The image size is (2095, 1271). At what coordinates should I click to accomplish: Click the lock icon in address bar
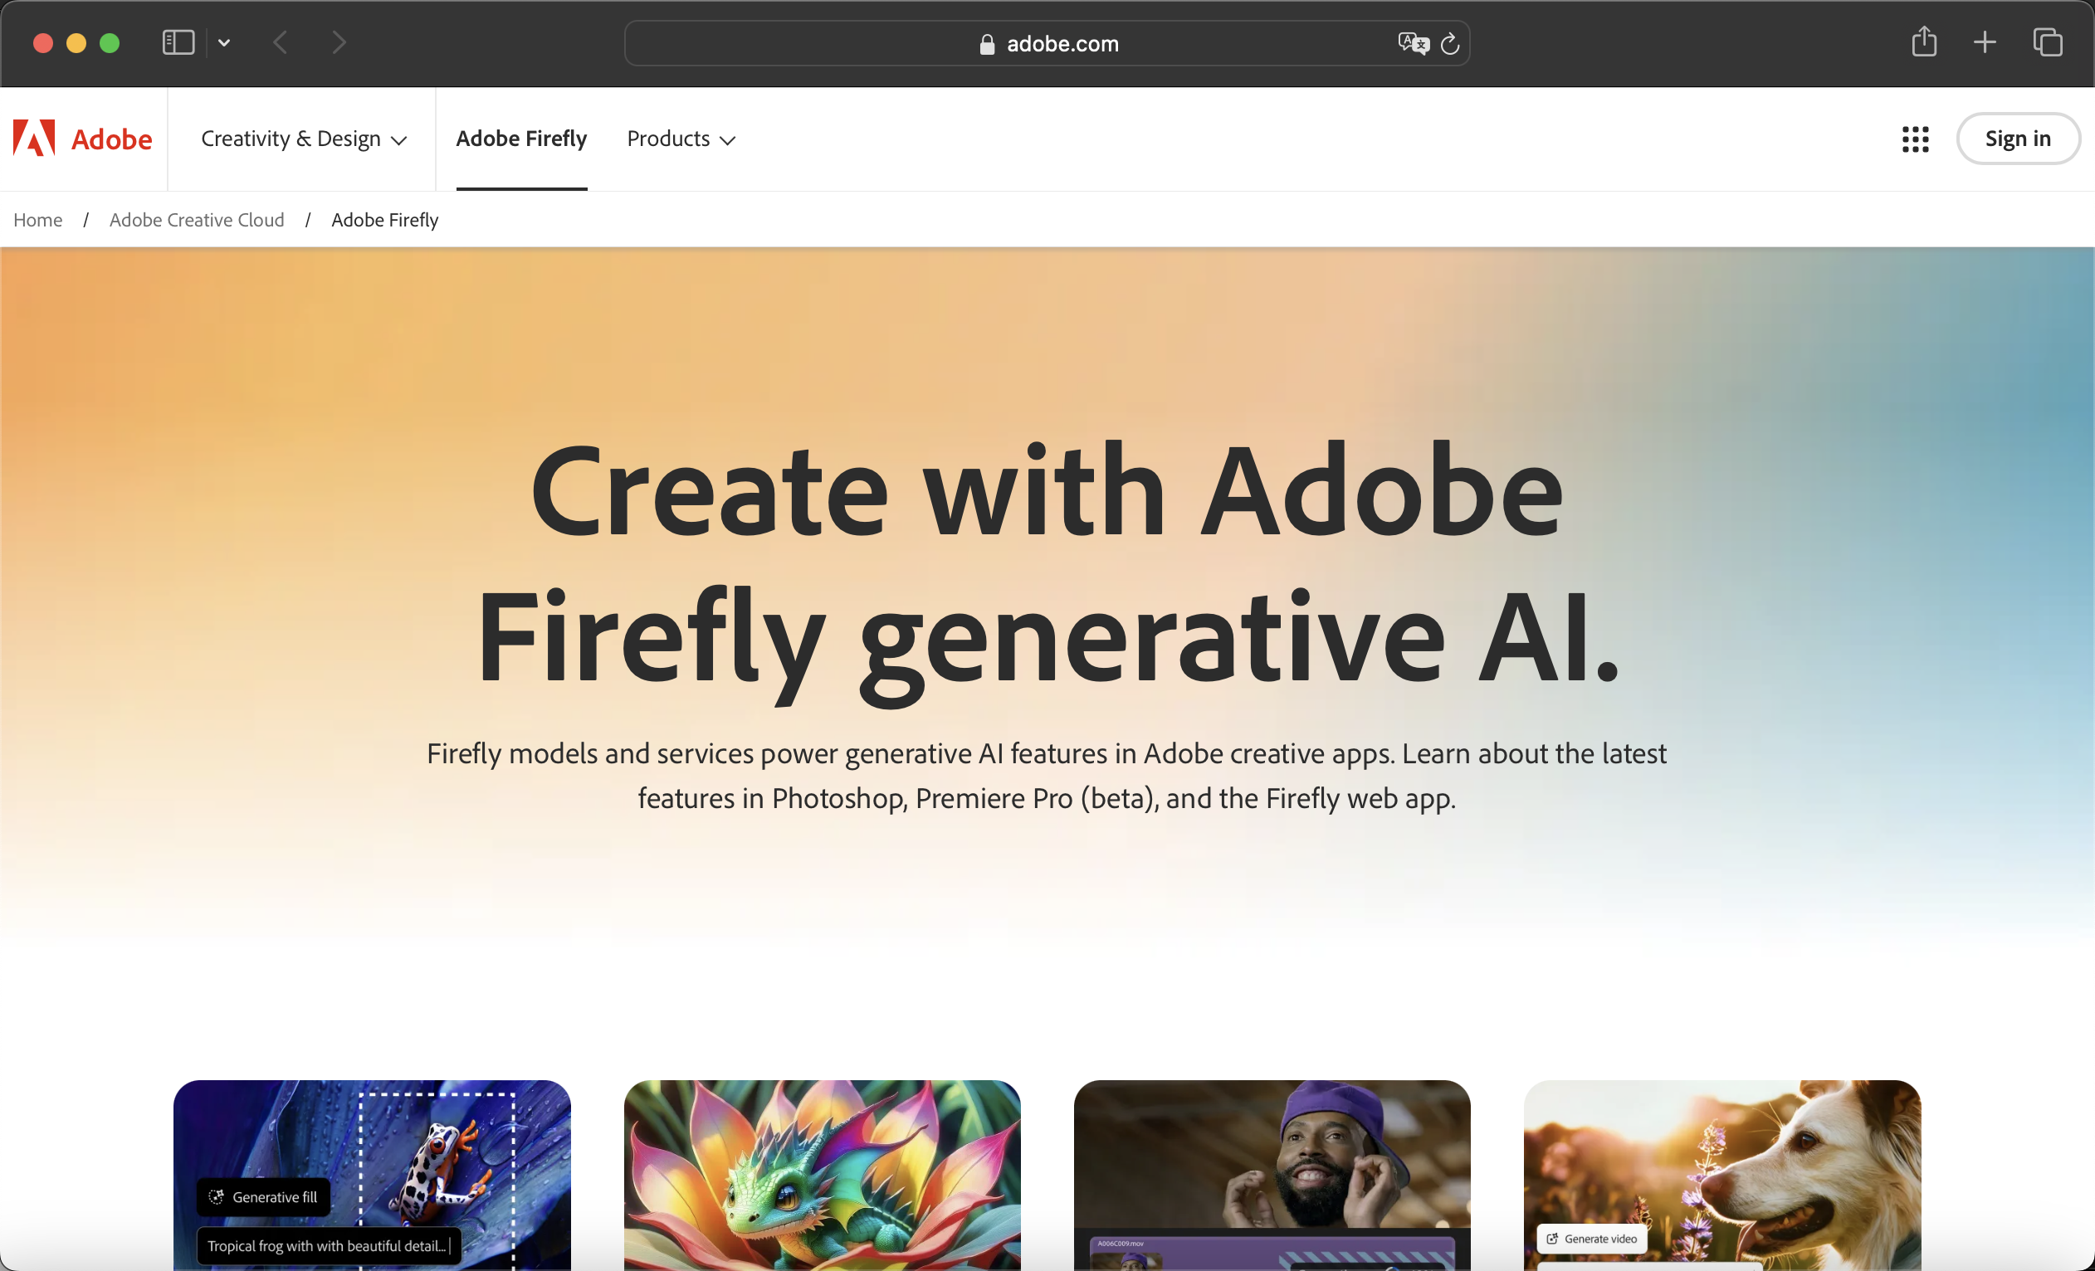(x=986, y=44)
